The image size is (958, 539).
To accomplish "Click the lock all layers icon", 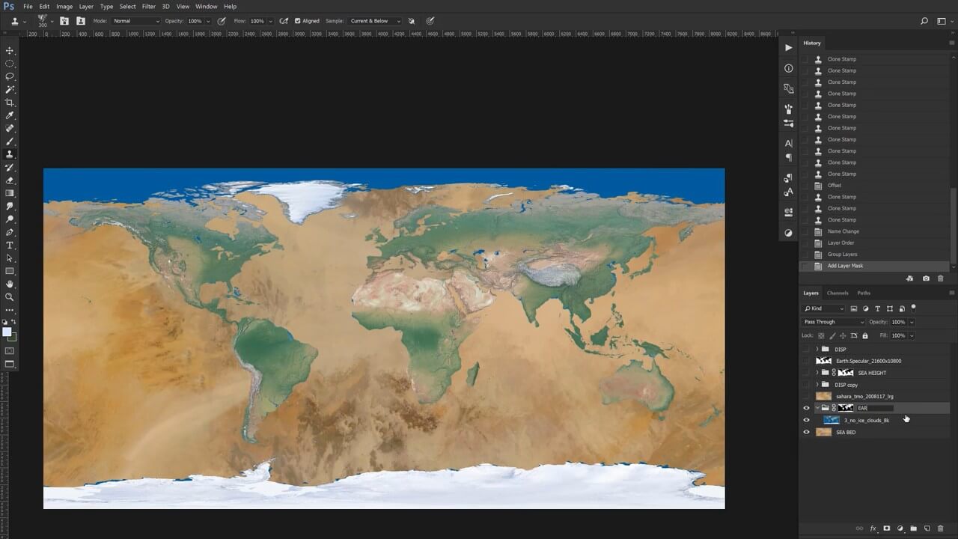I will pyautogui.click(x=865, y=335).
